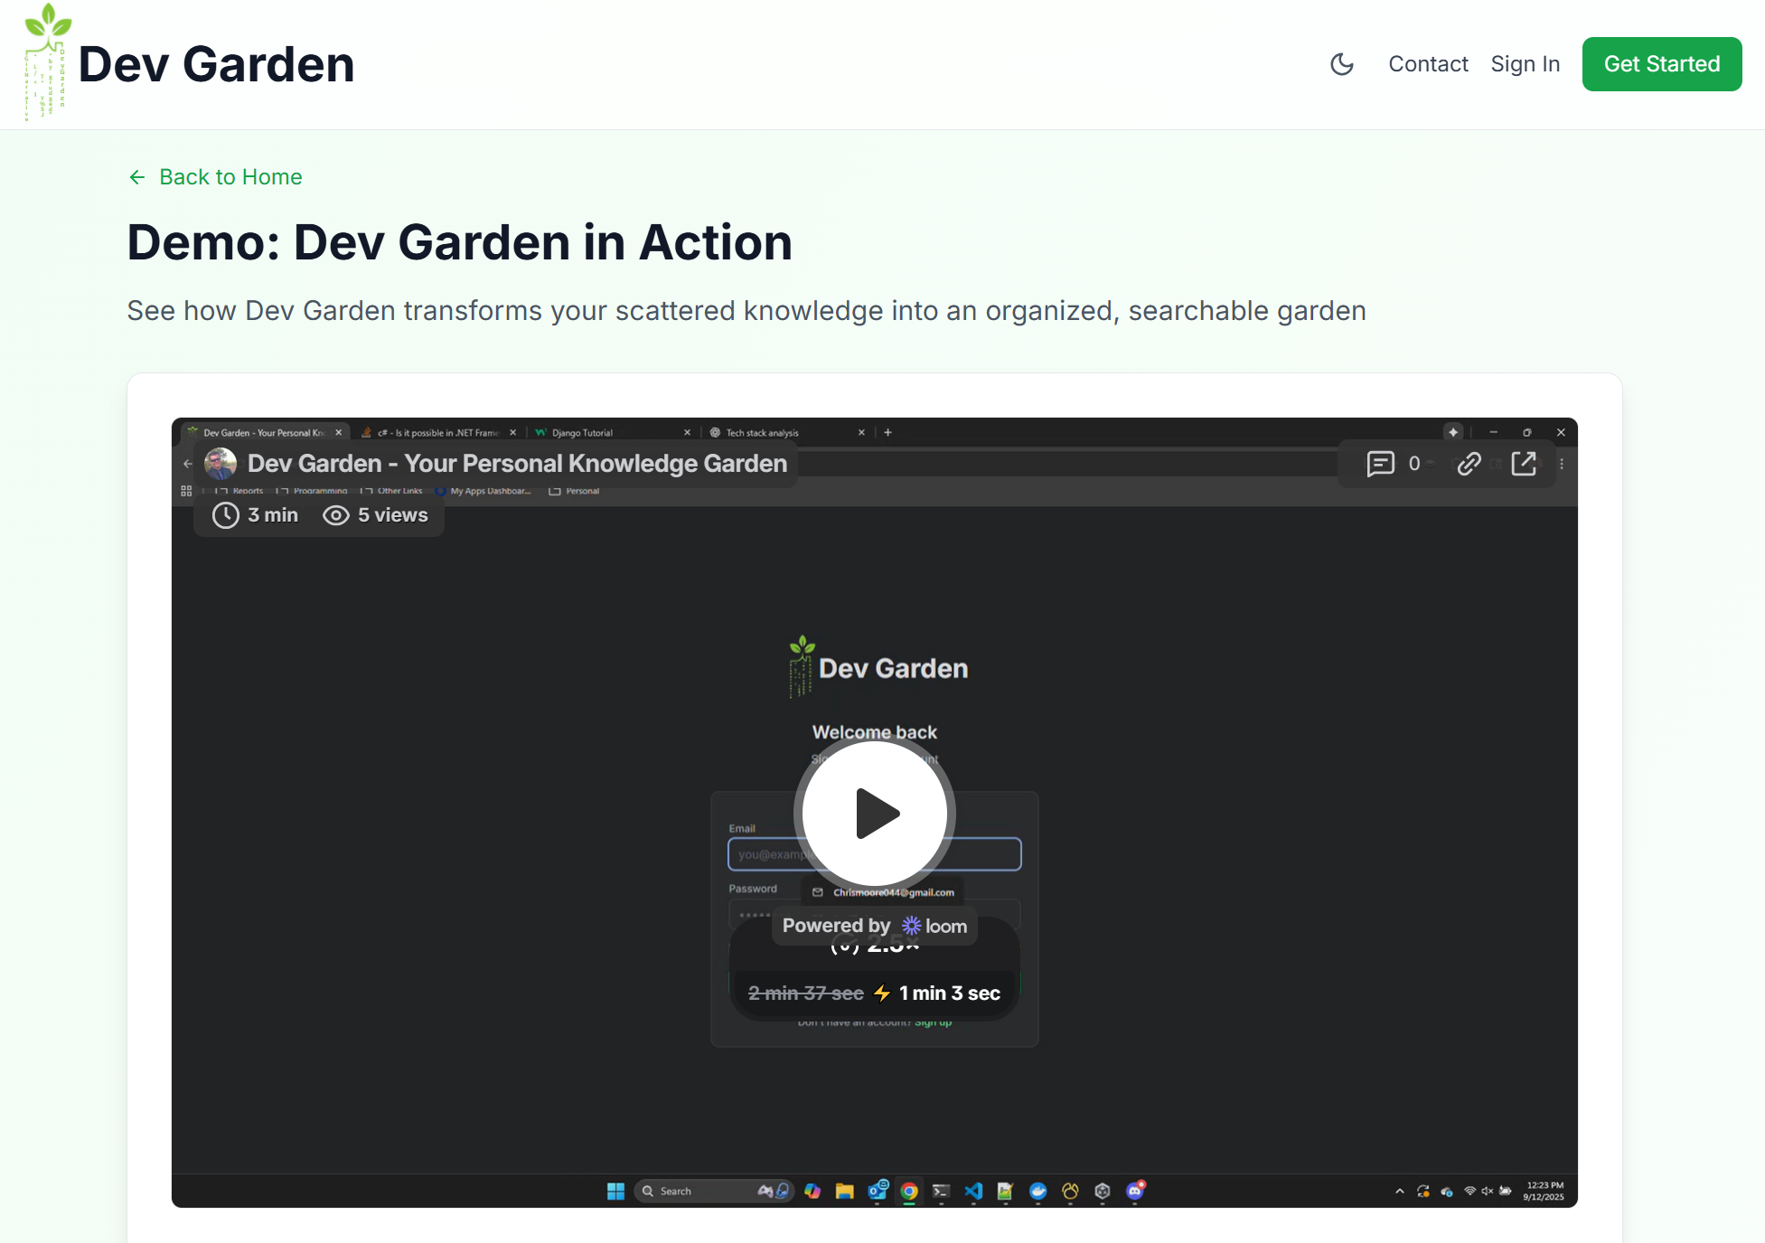Click the 3 min clock duration indicator
Screen dimensions: 1765x1243
tap(255, 515)
